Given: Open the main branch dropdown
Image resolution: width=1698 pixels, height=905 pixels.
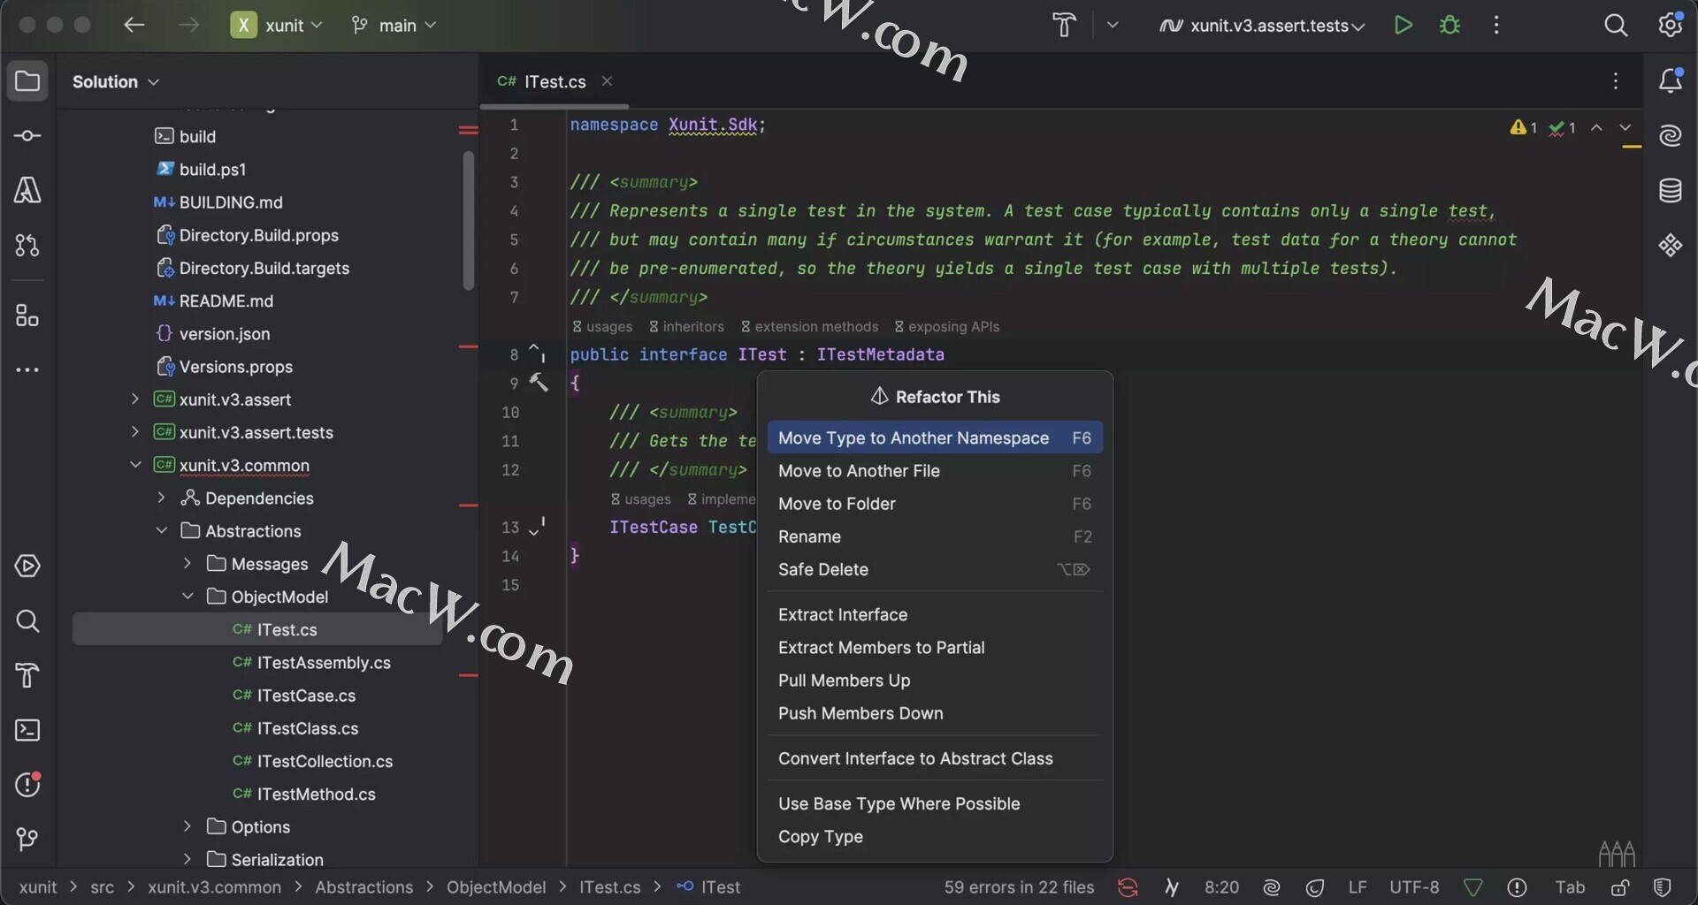Looking at the screenshot, I should click(x=394, y=26).
